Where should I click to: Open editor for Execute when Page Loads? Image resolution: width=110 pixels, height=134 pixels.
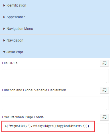(x=104, y=117)
